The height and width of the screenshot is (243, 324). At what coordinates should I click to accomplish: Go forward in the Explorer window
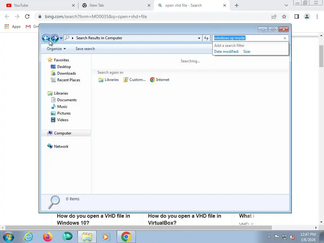point(55,38)
